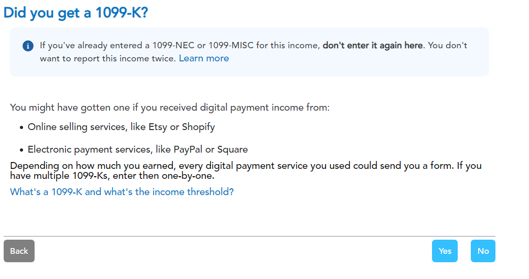Screen dimensions: 529x279
Task: Click the bullet dot before Electronic payment
Action: pos(21,150)
